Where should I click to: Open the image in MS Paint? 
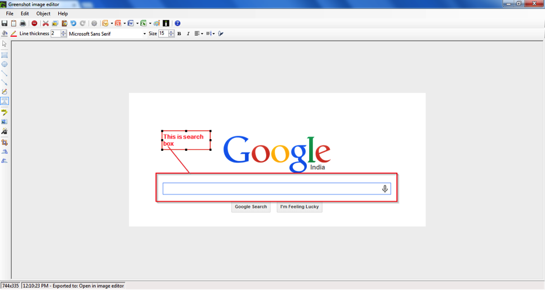click(x=157, y=23)
